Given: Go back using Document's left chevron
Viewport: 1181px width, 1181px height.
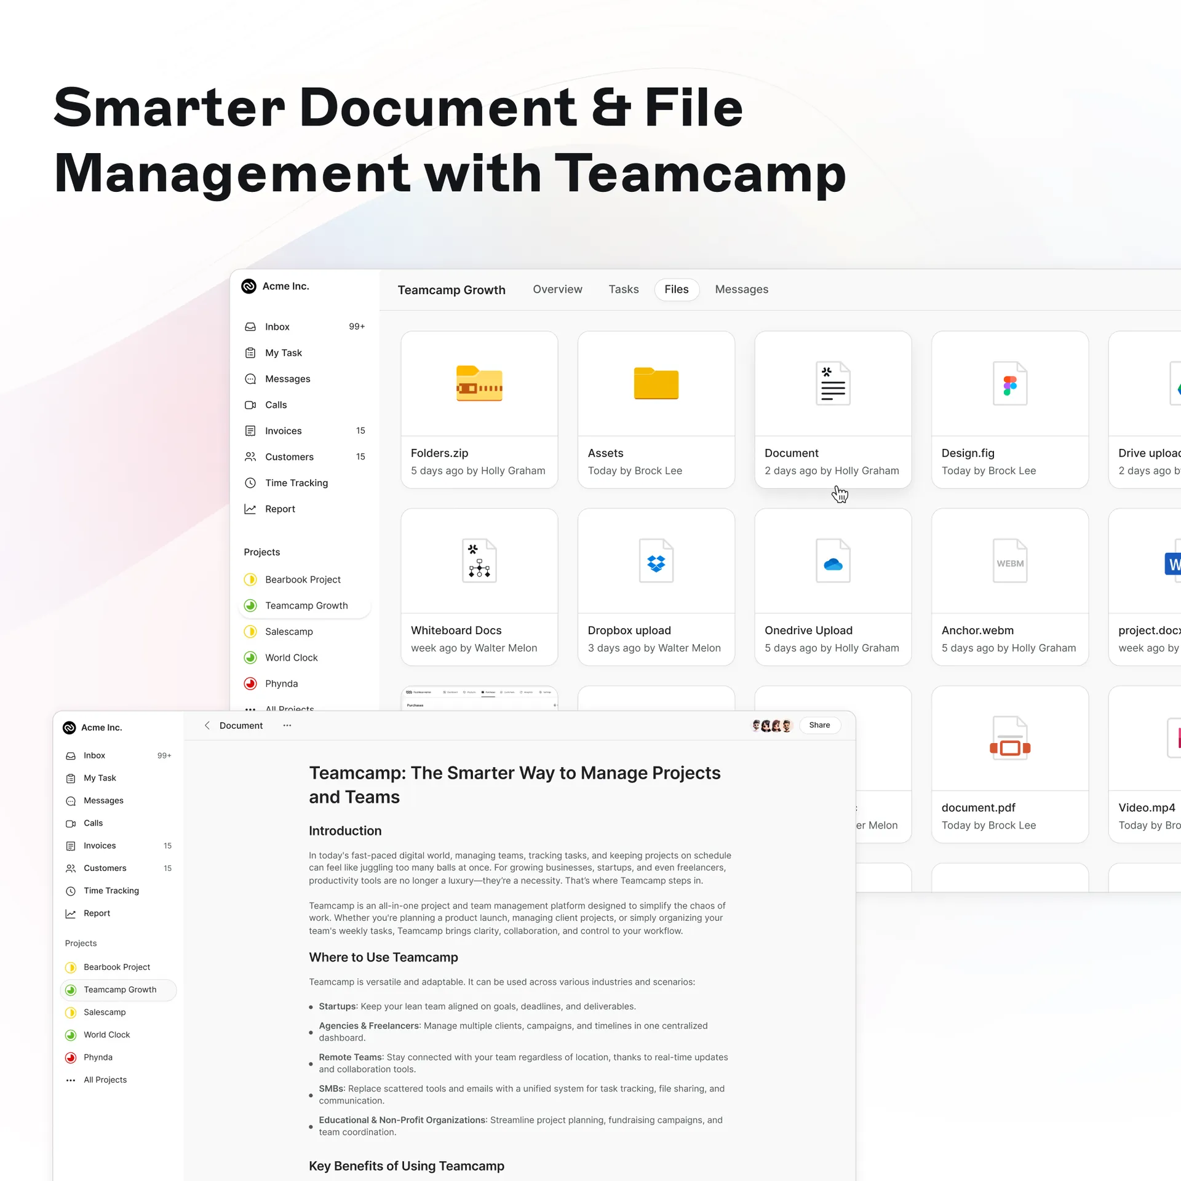Looking at the screenshot, I should 207,725.
